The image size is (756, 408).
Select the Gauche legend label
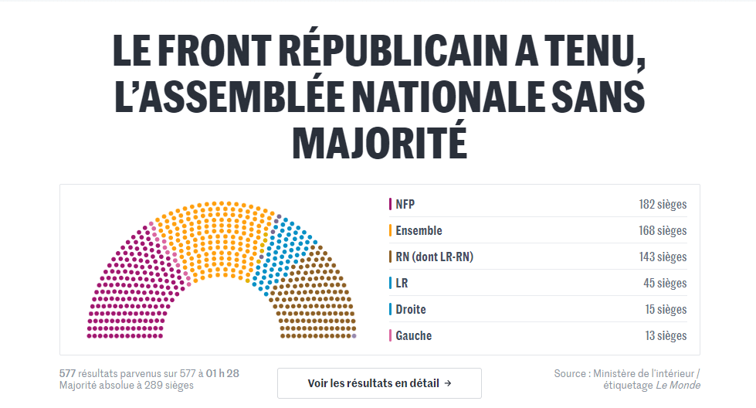click(414, 335)
